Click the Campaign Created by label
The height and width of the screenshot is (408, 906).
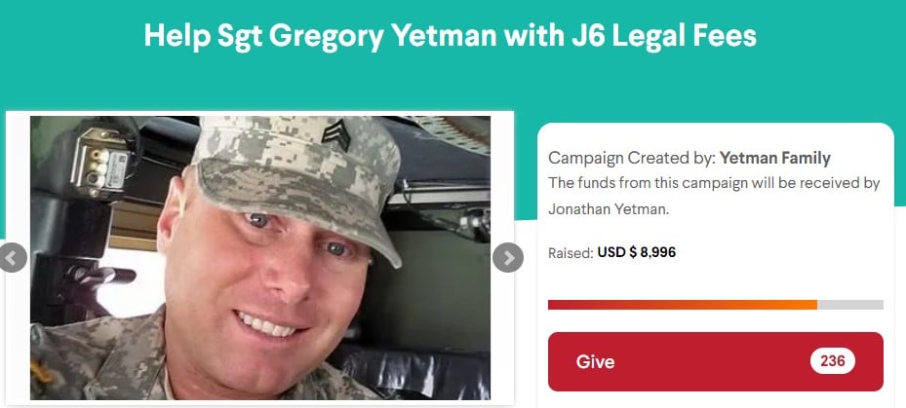[632, 158]
